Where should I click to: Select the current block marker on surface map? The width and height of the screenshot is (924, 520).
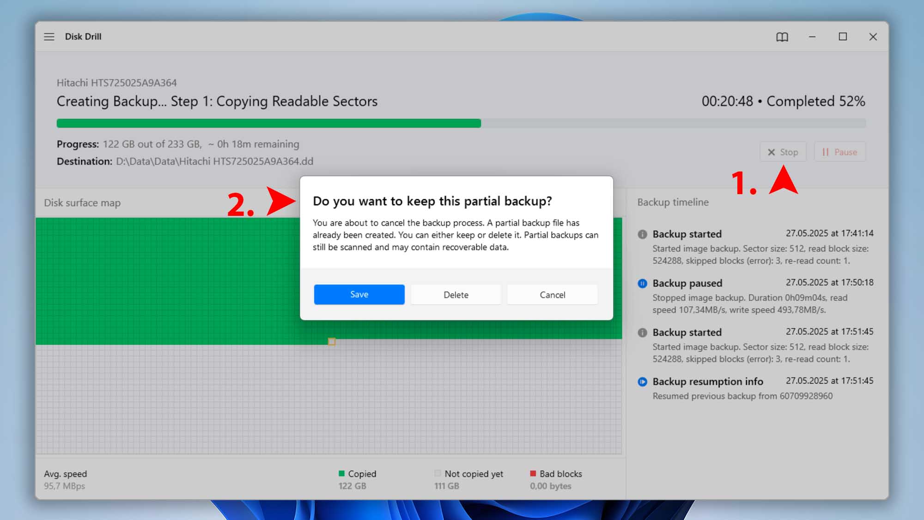click(x=332, y=342)
